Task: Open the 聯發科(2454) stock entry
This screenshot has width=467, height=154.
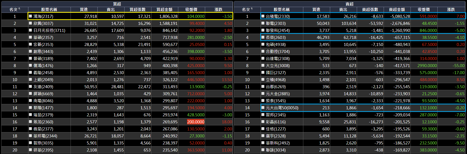Action: point(278,30)
